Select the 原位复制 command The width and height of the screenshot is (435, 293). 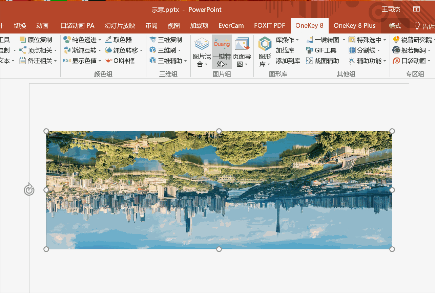(x=36, y=40)
